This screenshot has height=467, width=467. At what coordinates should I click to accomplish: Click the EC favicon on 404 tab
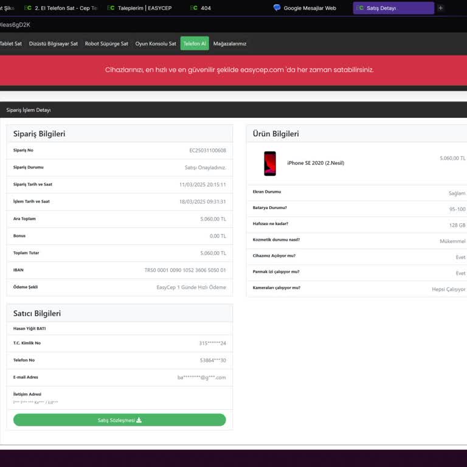tap(193, 8)
